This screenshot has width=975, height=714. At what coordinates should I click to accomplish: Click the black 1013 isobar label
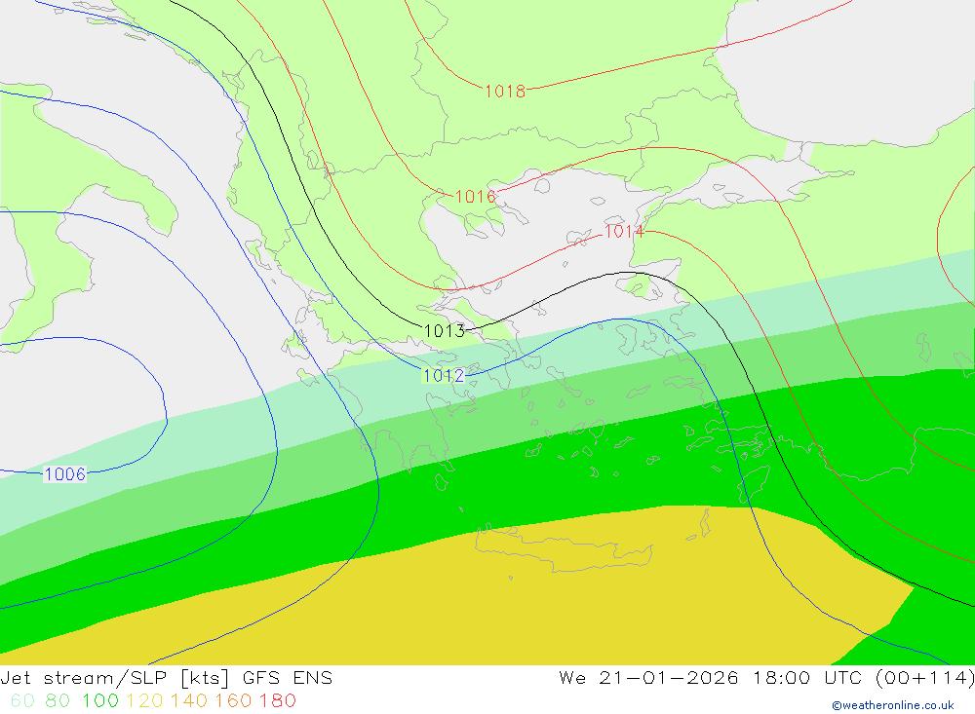[x=444, y=330]
